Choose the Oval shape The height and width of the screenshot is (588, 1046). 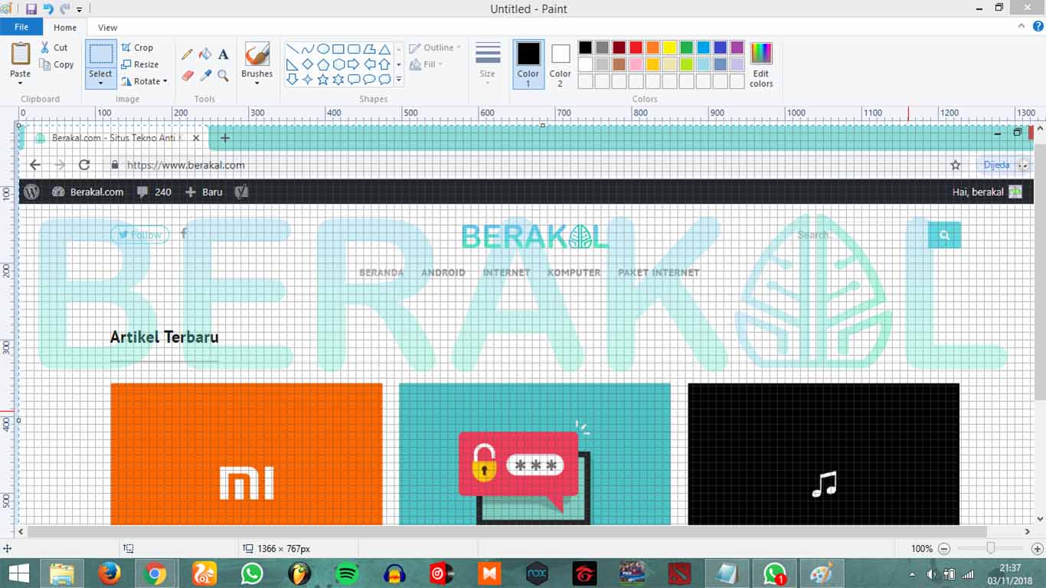tap(323, 49)
